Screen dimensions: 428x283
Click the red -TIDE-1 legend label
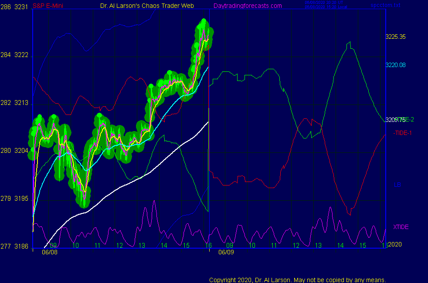pos(402,133)
